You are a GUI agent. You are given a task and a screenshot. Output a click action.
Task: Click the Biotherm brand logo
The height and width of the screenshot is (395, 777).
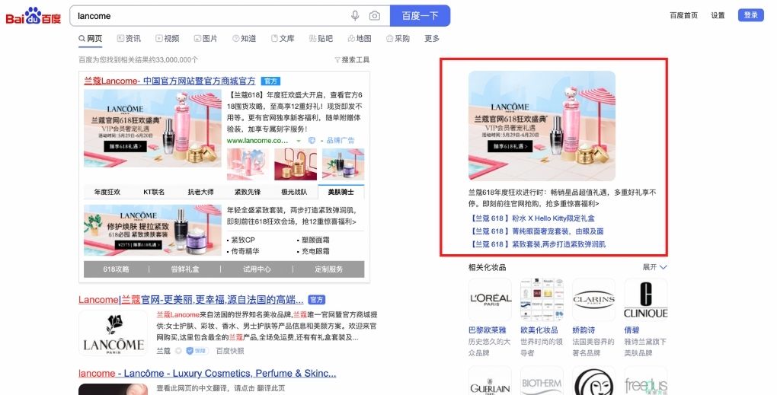[x=542, y=381]
